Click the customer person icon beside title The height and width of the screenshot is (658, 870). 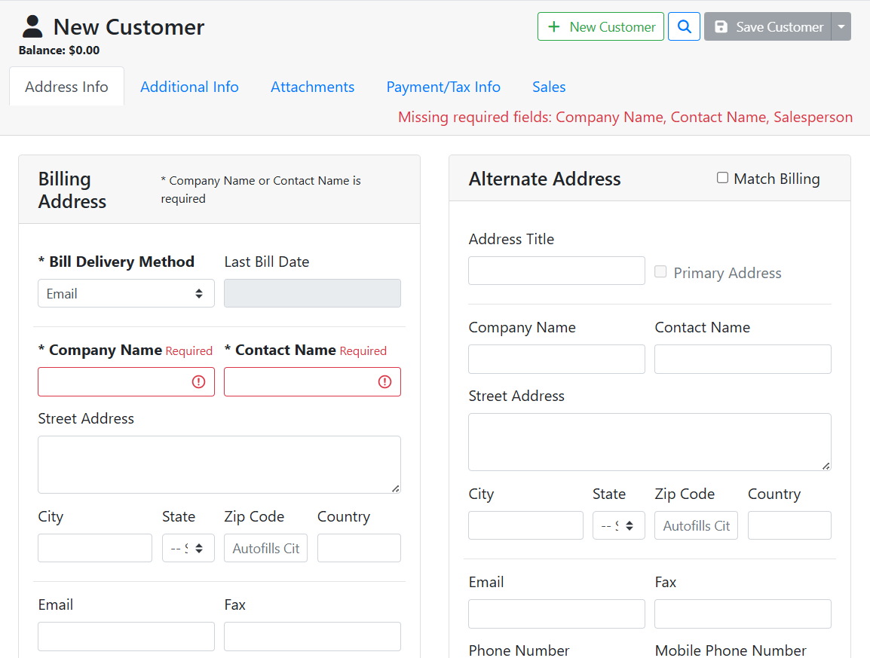pyautogui.click(x=32, y=27)
